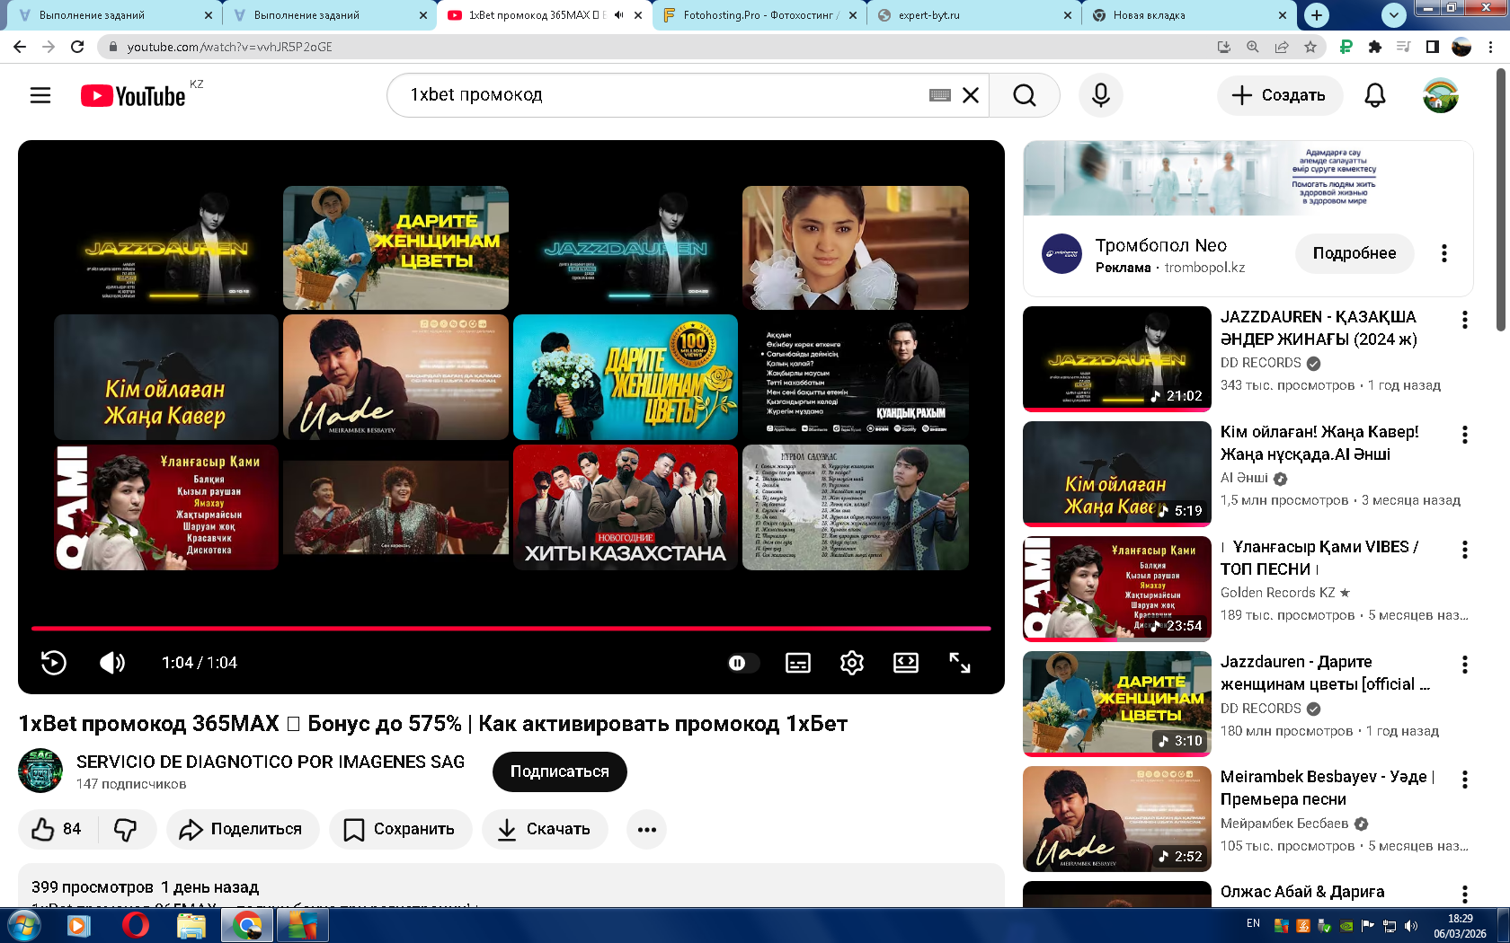Go forward in browser history

(x=49, y=47)
